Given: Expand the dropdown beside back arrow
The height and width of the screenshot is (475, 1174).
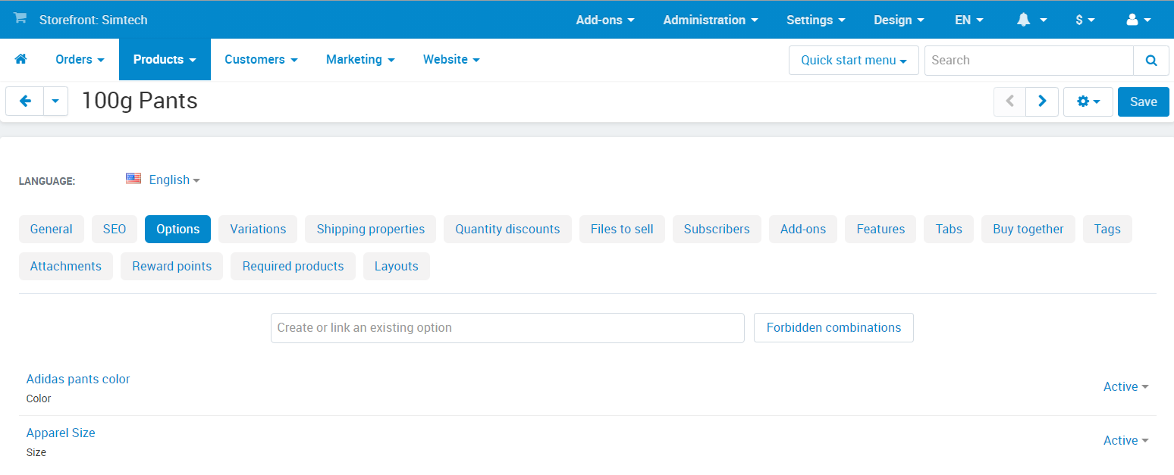Looking at the screenshot, I should coord(56,102).
